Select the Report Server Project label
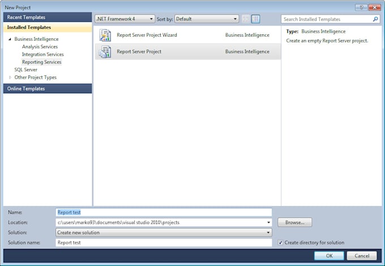The height and width of the screenshot is (266, 385). (139, 52)
